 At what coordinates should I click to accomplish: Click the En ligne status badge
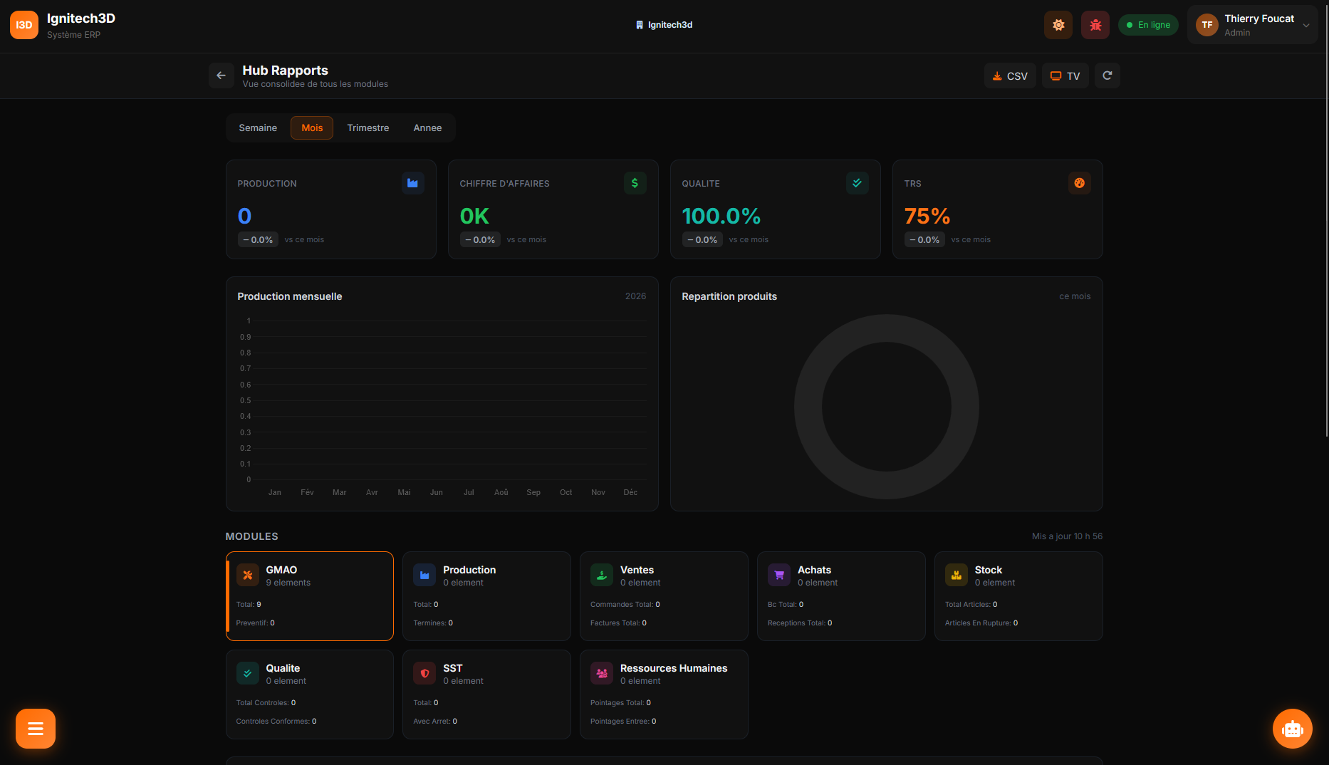pos(1148,25)
